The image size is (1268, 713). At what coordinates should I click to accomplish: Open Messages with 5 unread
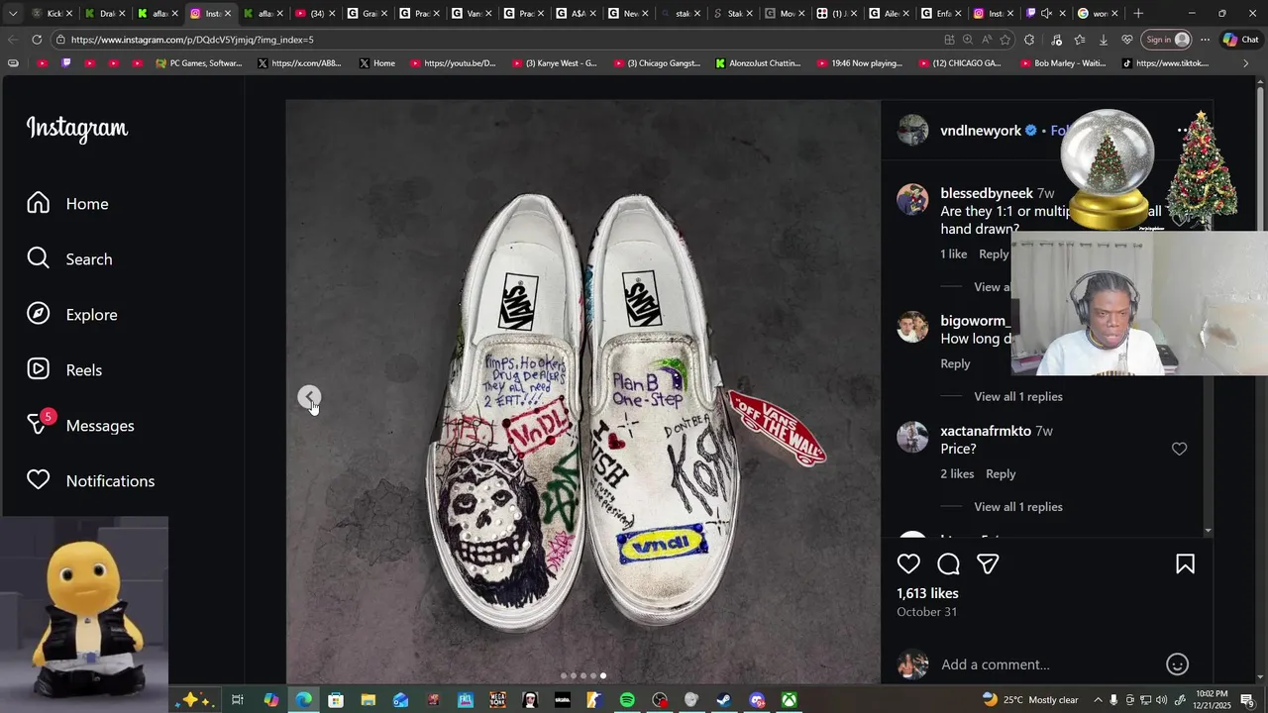click(x=80, y=425)
